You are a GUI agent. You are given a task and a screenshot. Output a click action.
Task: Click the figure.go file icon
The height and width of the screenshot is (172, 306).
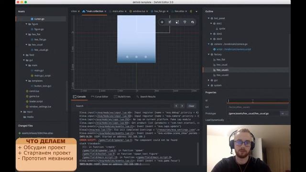tap(32, 29)
